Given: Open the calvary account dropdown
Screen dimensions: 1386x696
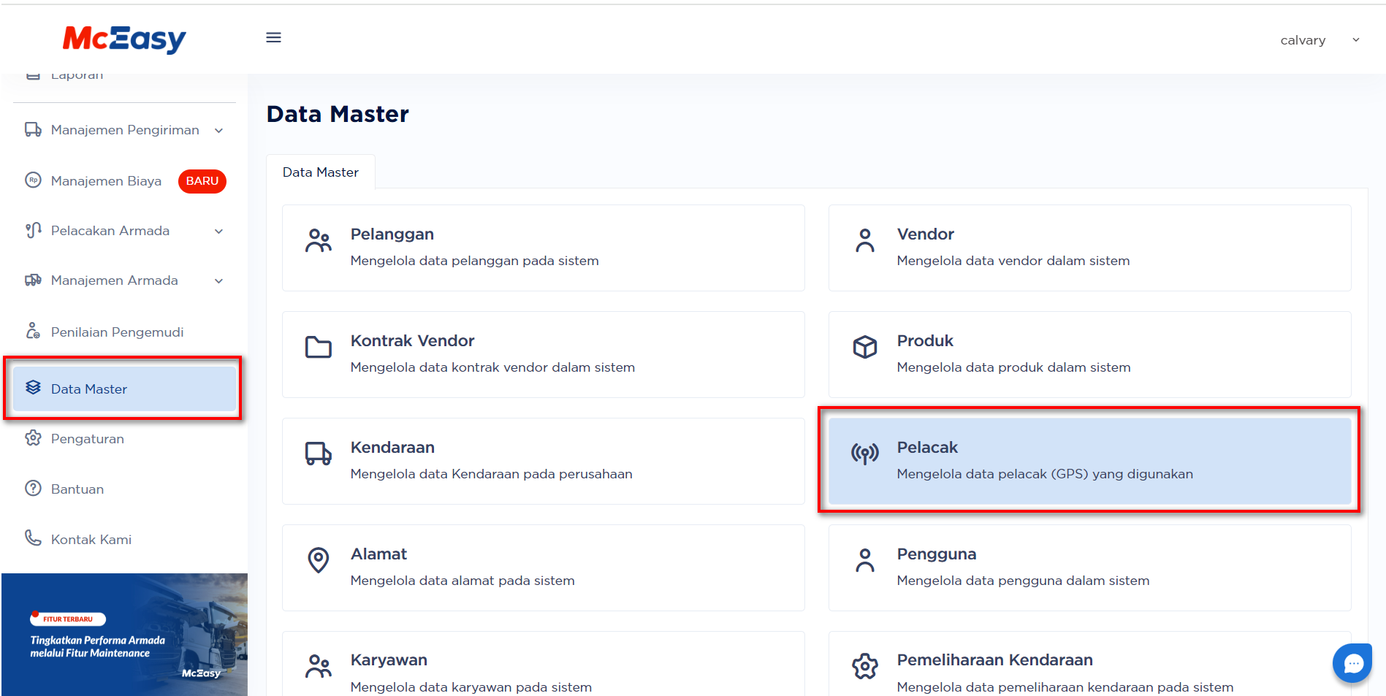Looking at the screenshot, I should pos(1319,40).
